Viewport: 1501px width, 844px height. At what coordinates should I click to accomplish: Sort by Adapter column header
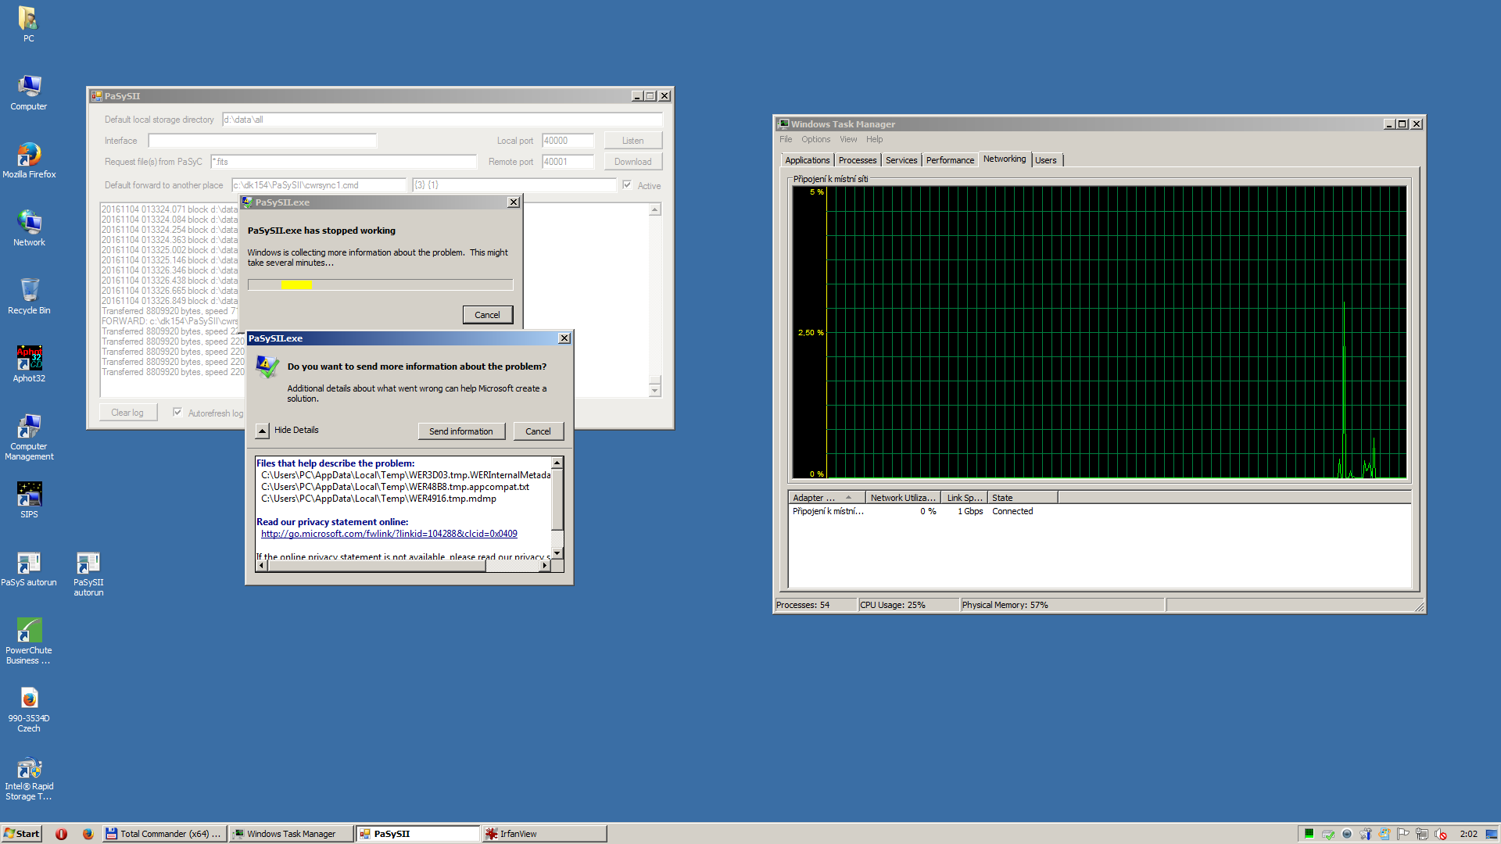click(x=826, y=498)
